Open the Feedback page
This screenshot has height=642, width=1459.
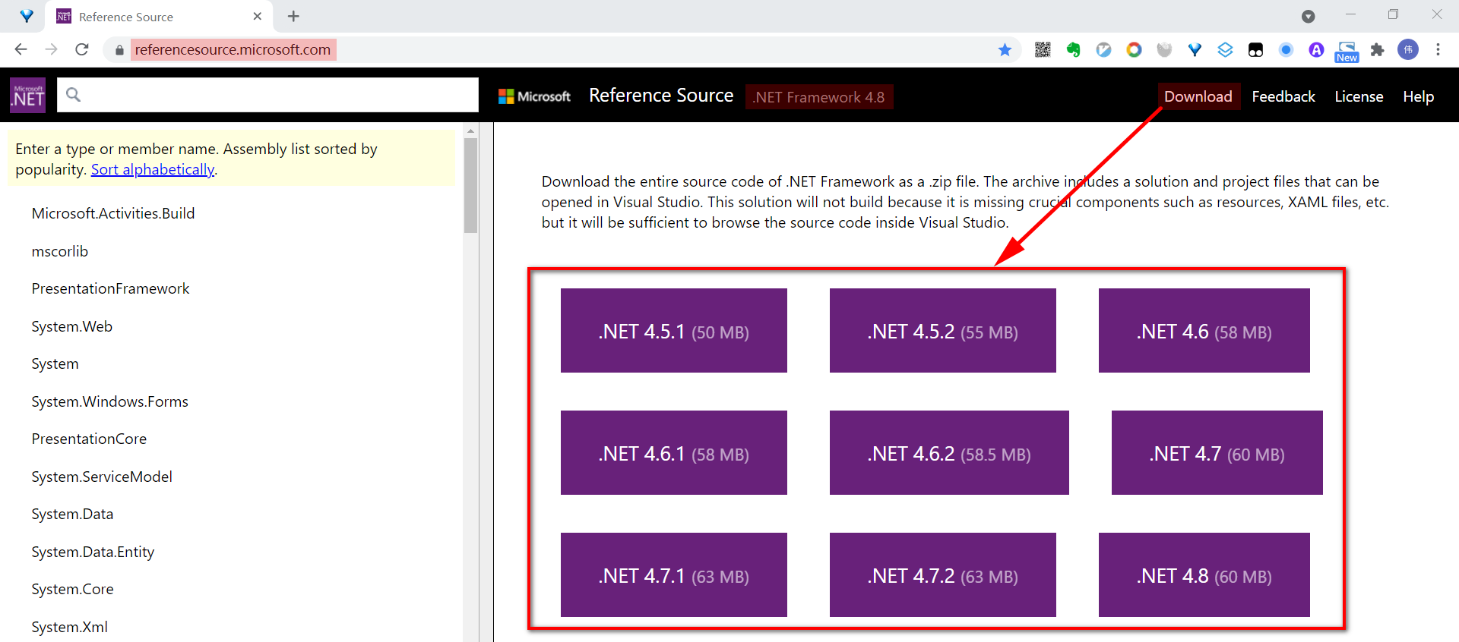[1283, 96]
